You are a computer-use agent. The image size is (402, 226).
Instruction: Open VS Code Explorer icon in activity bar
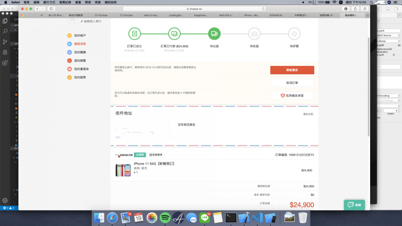tap(5, 21)
